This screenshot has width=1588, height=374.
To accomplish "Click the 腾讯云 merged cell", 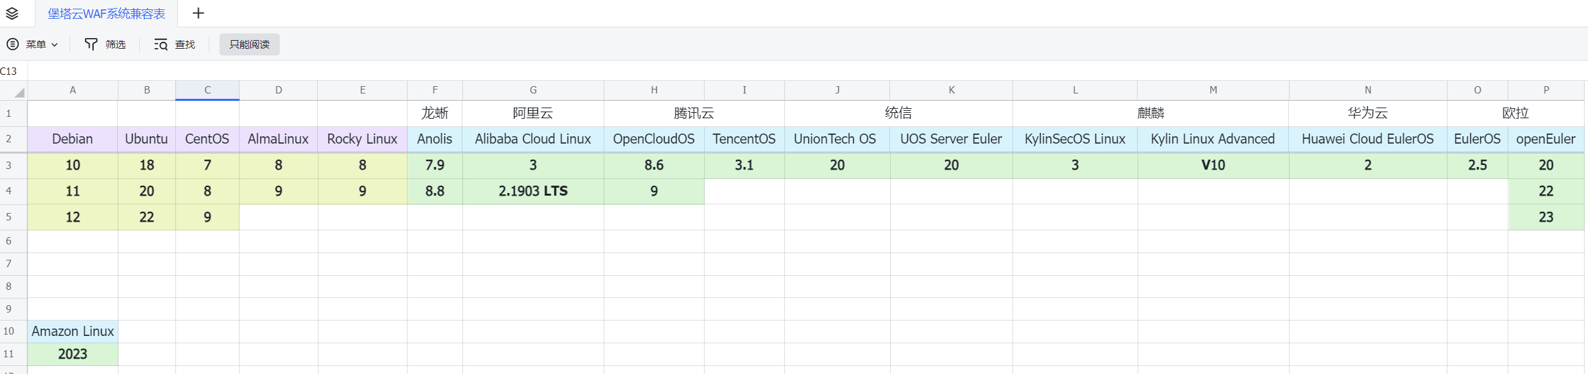I will pyautogui.click(x=694, y=114).
